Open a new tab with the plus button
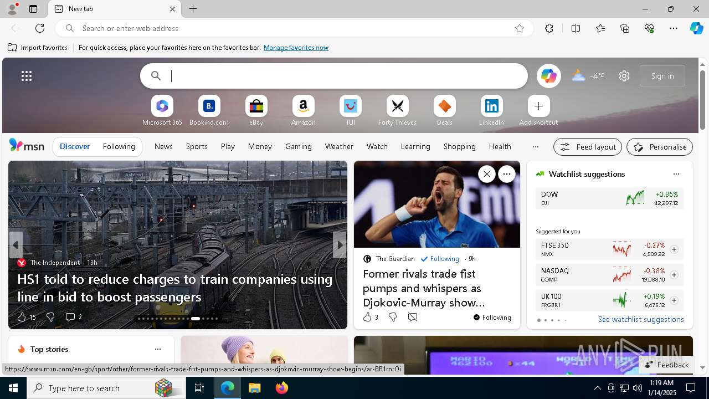Viewport: 709px width, 399px height. tap(193, 9)
